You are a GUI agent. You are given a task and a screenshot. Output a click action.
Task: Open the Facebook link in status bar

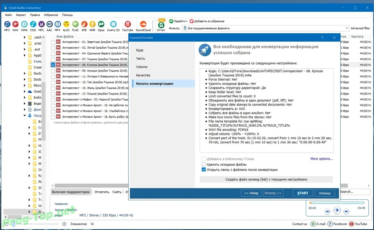coord(337,224)
